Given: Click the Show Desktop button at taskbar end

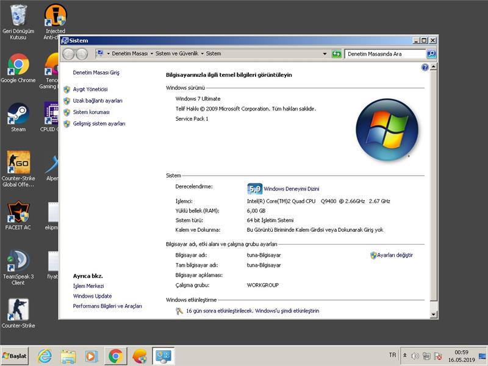Looking at the screenshot, I should [x=483, y=356].
